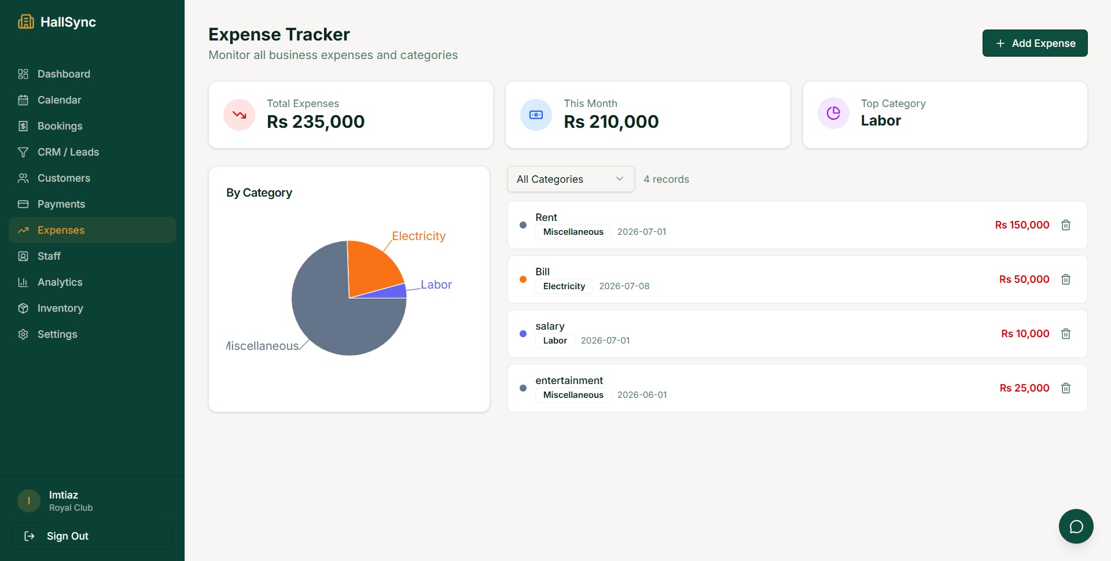Click the Staff badge icon

(x=23, y=256)
